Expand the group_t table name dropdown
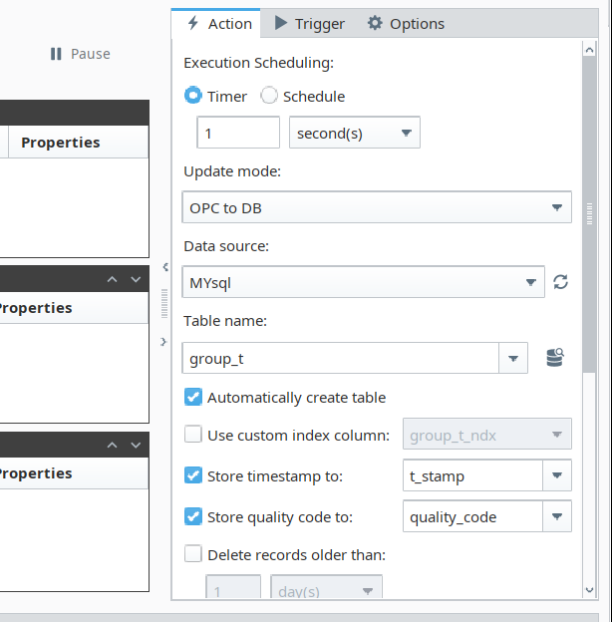The height and width of the screenshot is (622, 612). point(512,359)
